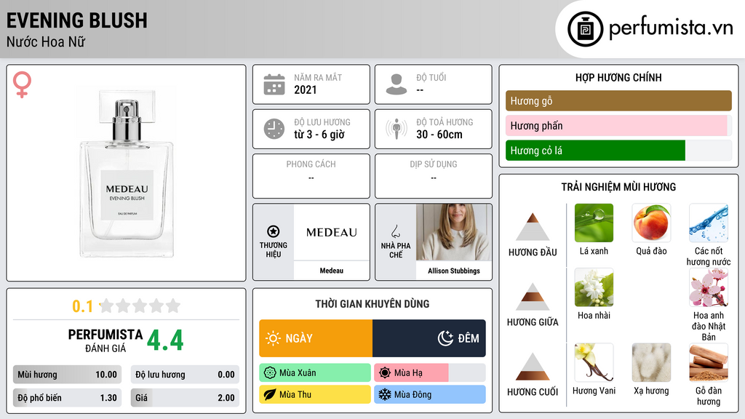Click the Phong cách card
This screenshot has width=745, height=419.
pyautogui.click(x=311, y=176)
